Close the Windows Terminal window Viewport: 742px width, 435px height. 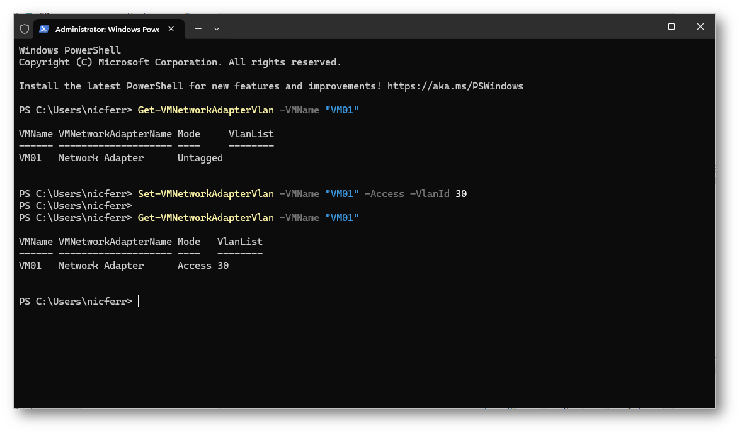(700, 26)
